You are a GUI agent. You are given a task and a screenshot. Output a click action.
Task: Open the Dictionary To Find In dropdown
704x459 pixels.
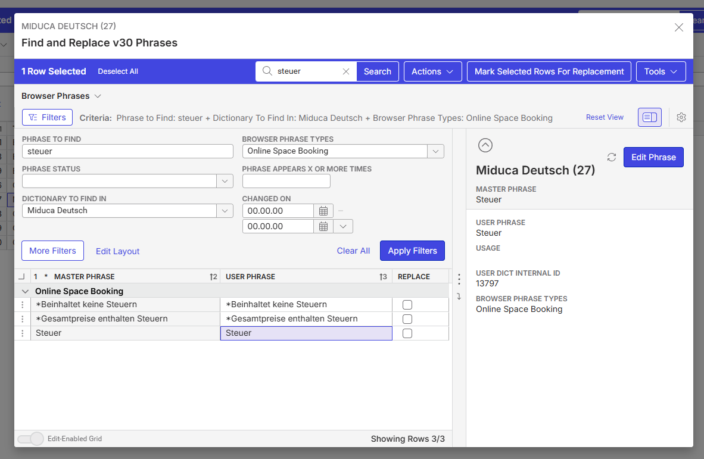click(x=225, y=211)
